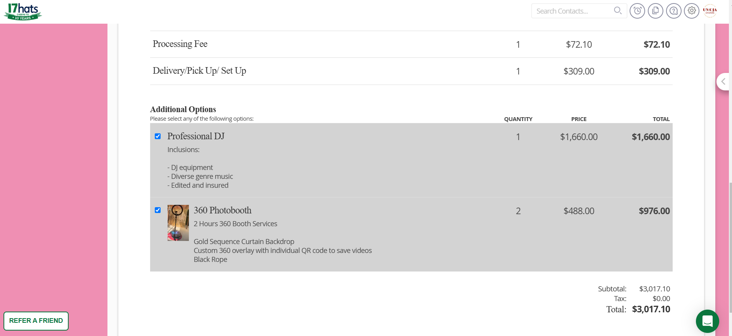Focus the Search Contacts field
Screen dimensions: 732x336
point(572,11)
